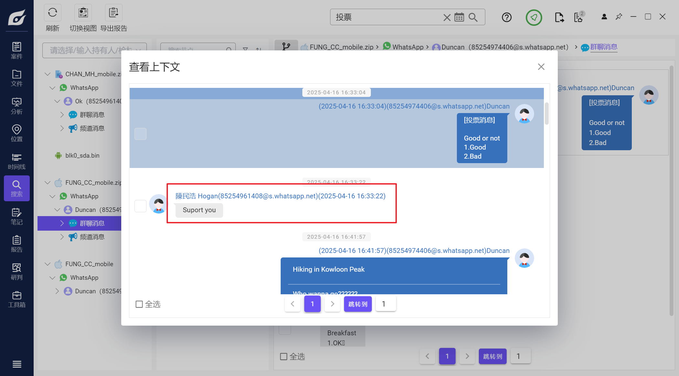This screenshot has height=376, width=679.
Task: Collapse the CHAN_MH_mobile.zip tree node
Action: 48,74
